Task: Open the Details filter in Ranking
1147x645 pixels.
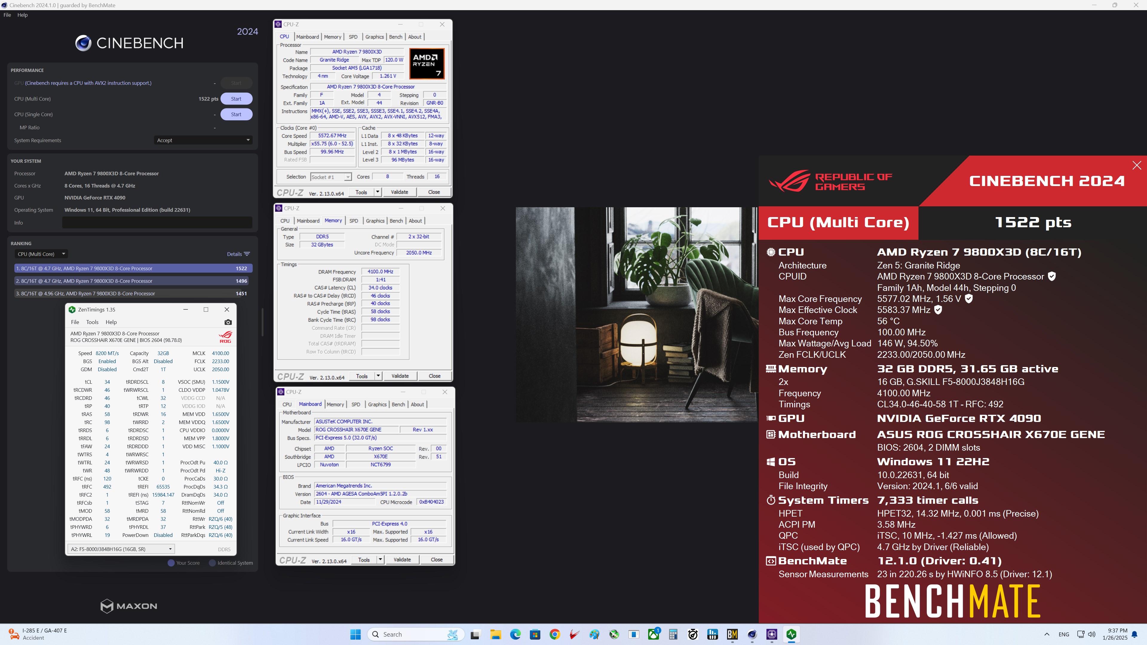Action: [x=238, y=254]
